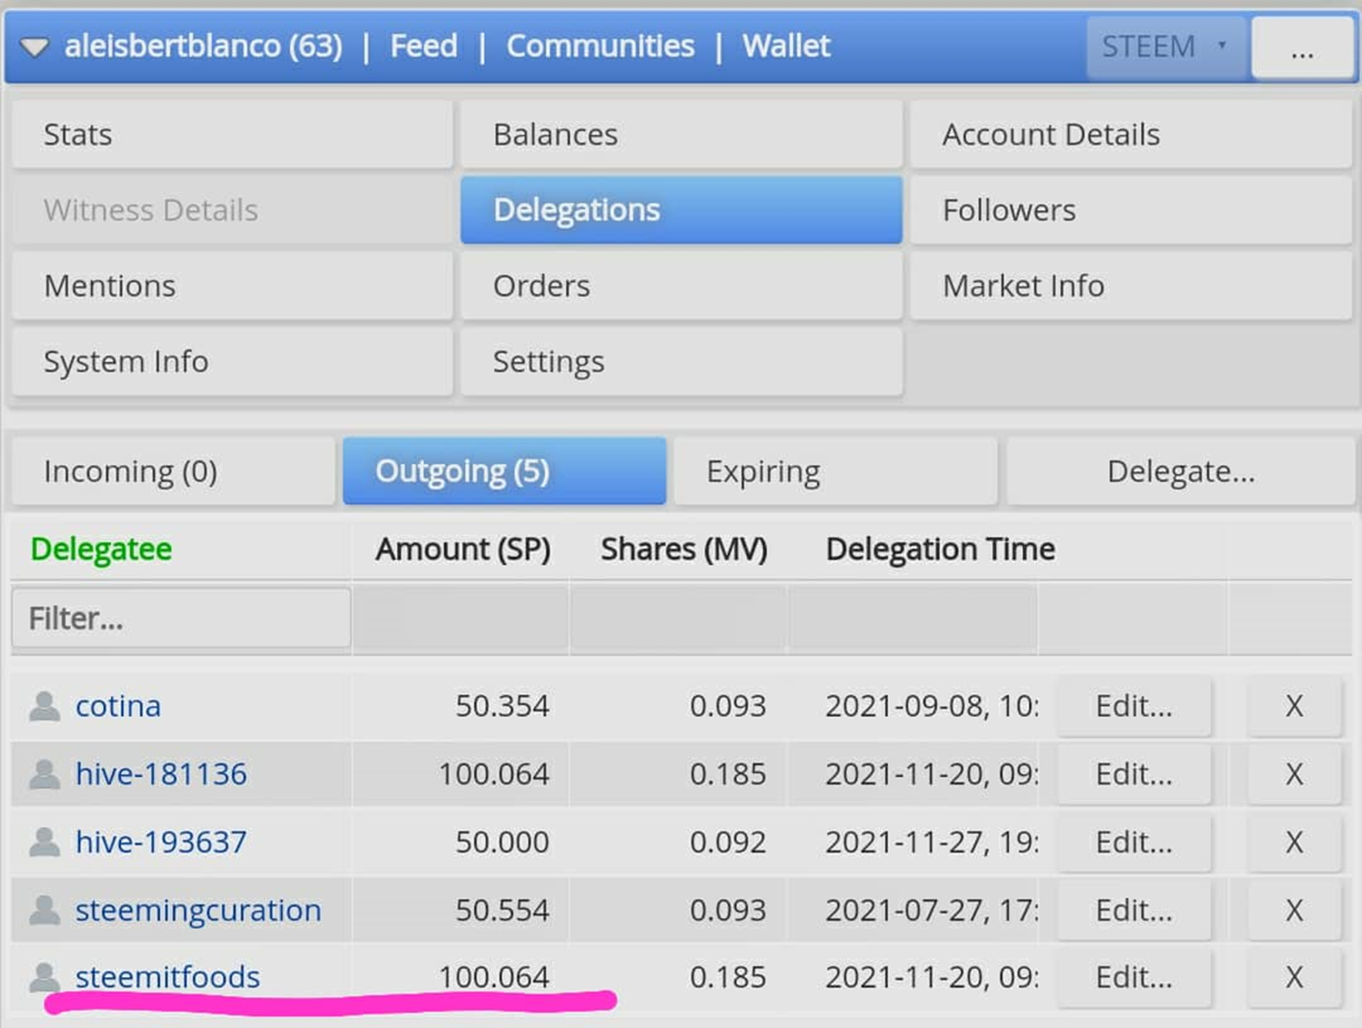Click the avatar icon beside hive-181136
This screenshot has height=1028, width=1362.
click(x=44, y=774)
